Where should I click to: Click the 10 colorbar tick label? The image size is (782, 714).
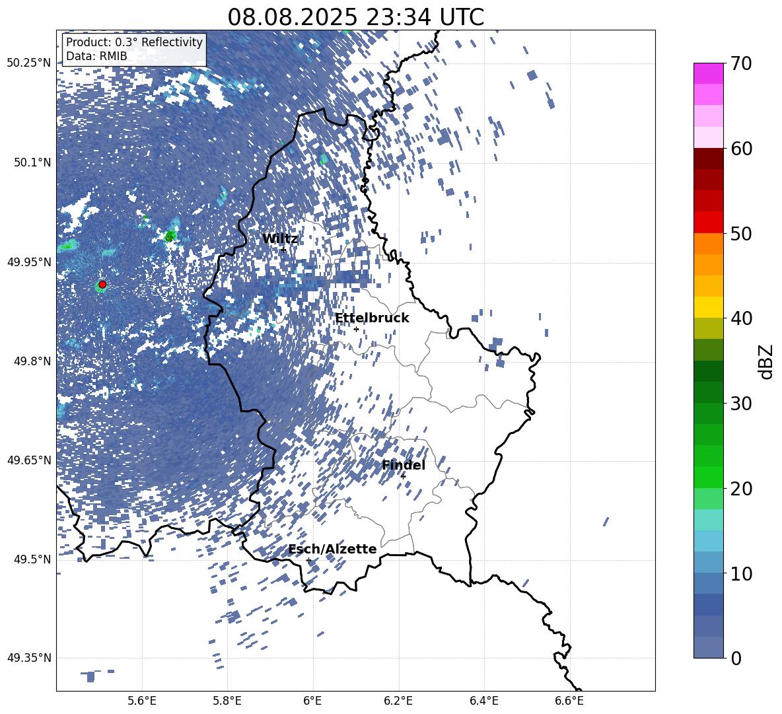coord(741,573)
